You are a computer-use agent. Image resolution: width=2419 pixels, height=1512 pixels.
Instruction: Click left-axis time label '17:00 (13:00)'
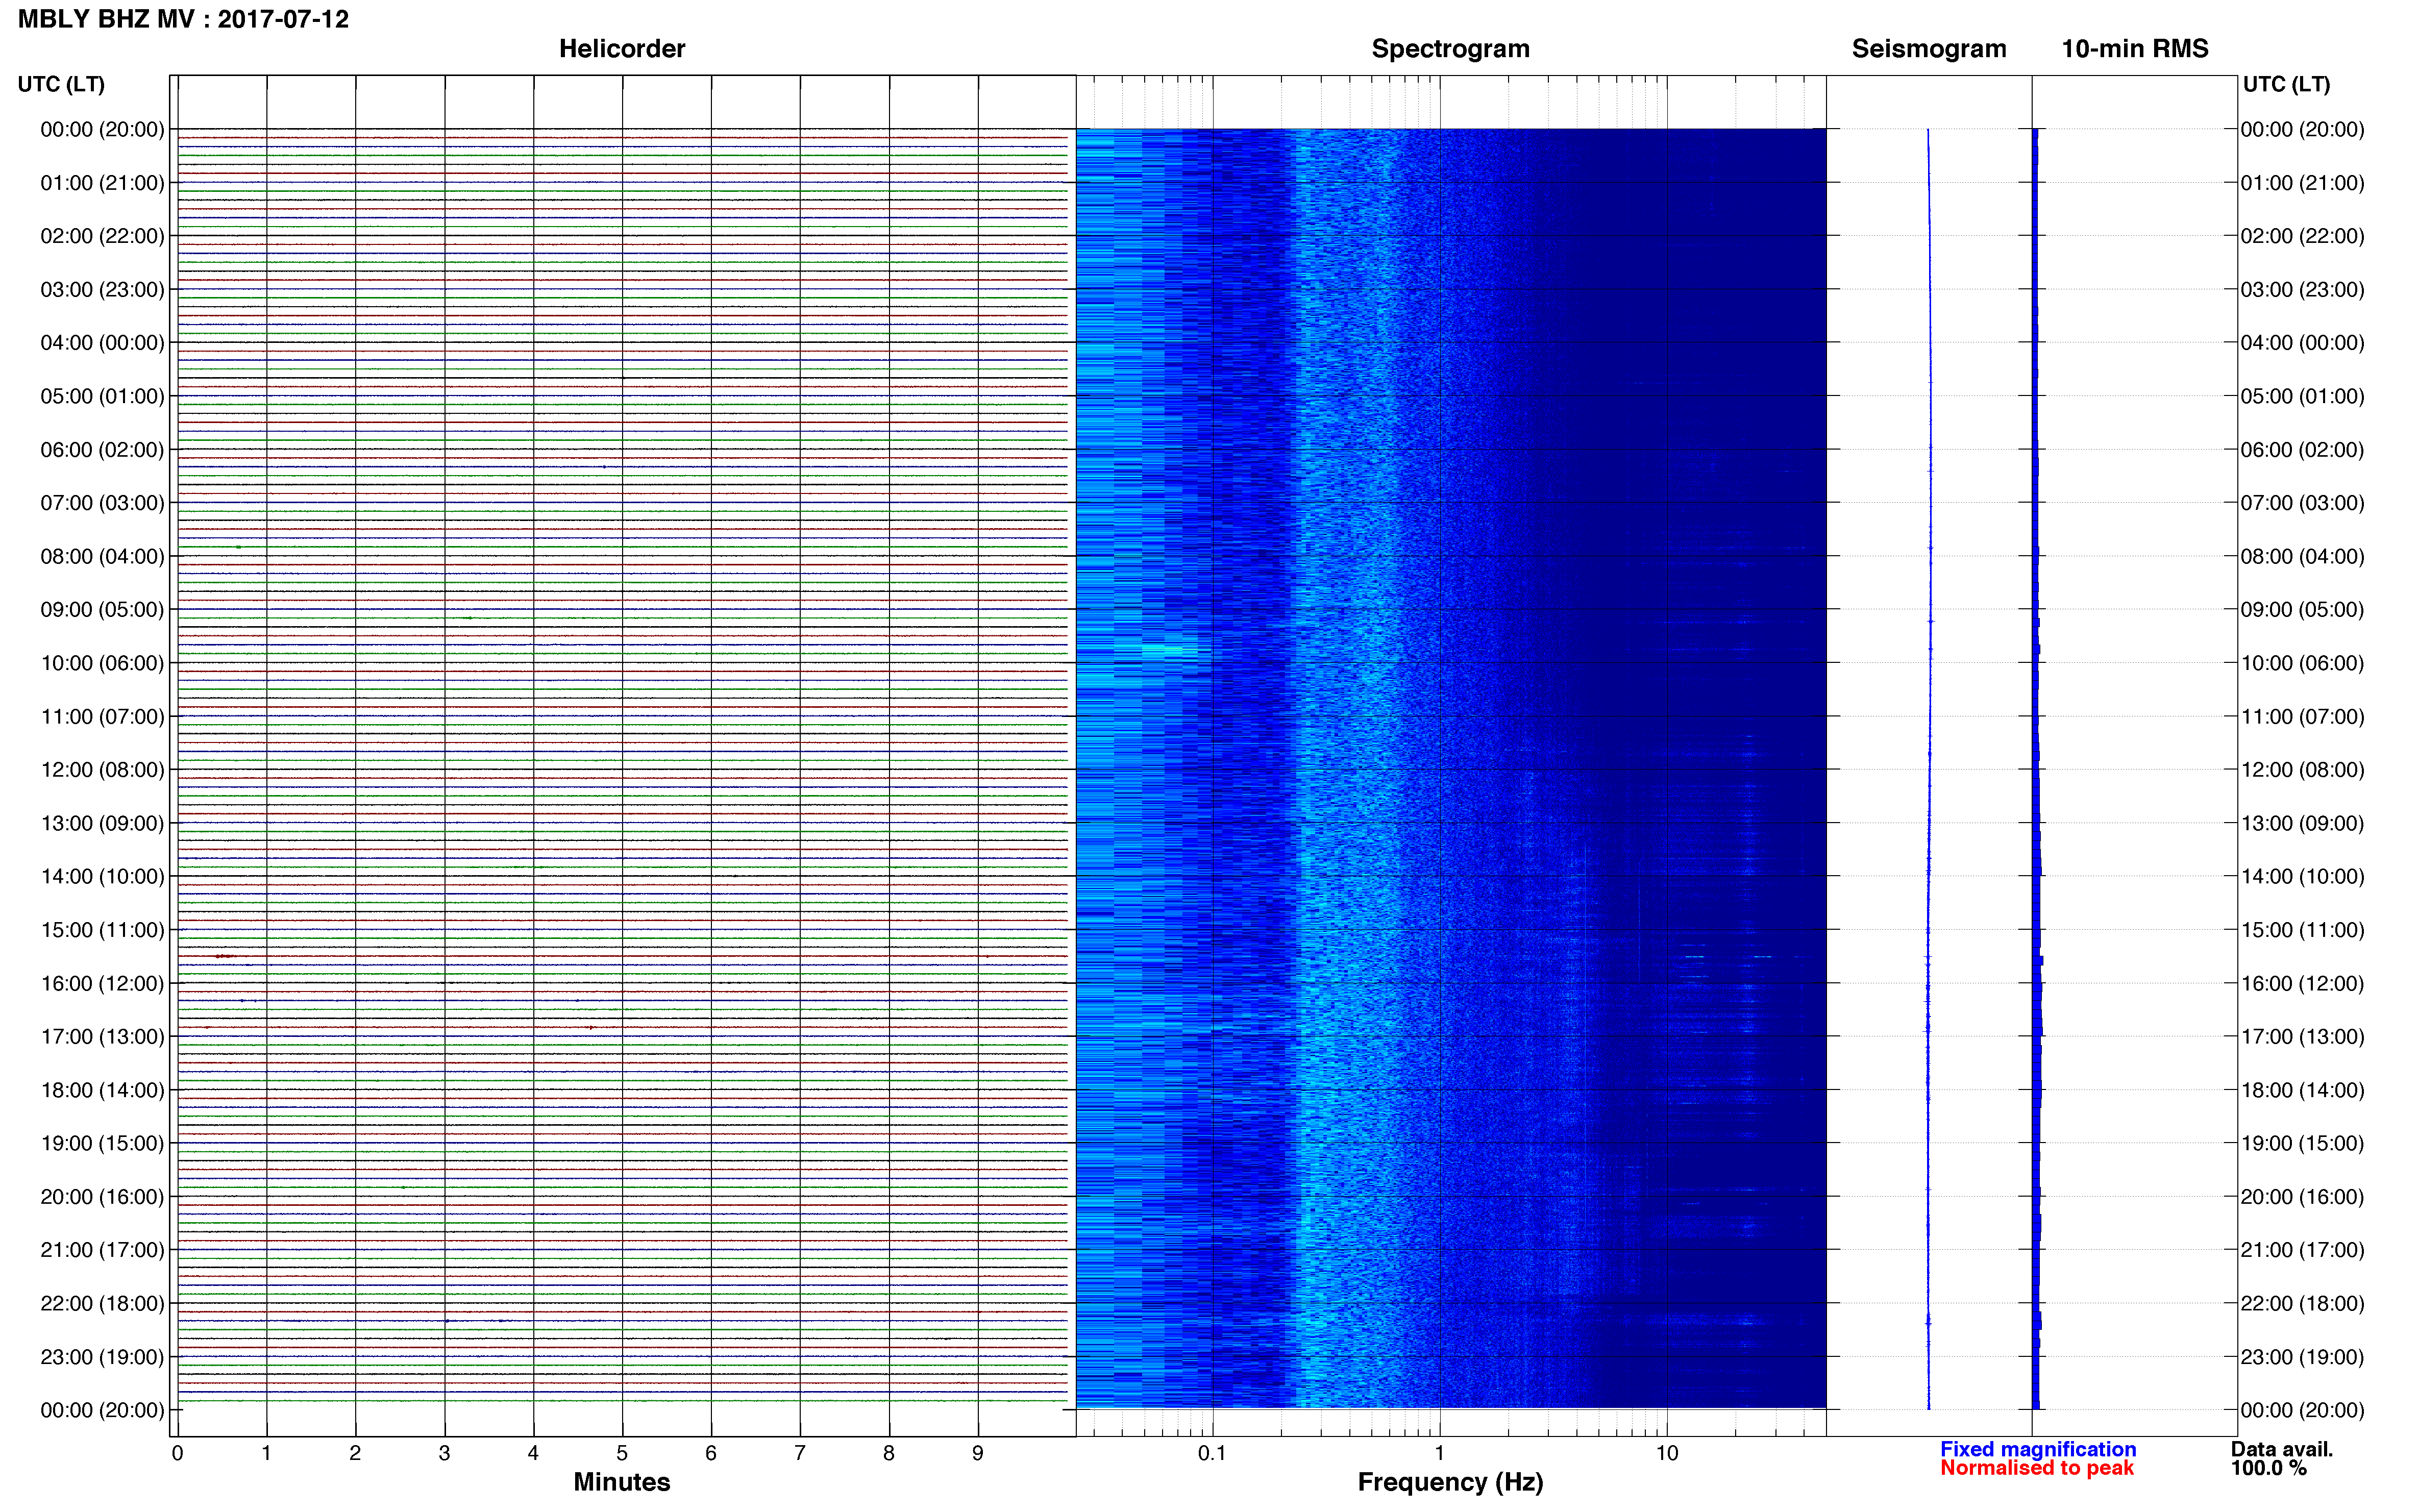(x=102, y=1037)
